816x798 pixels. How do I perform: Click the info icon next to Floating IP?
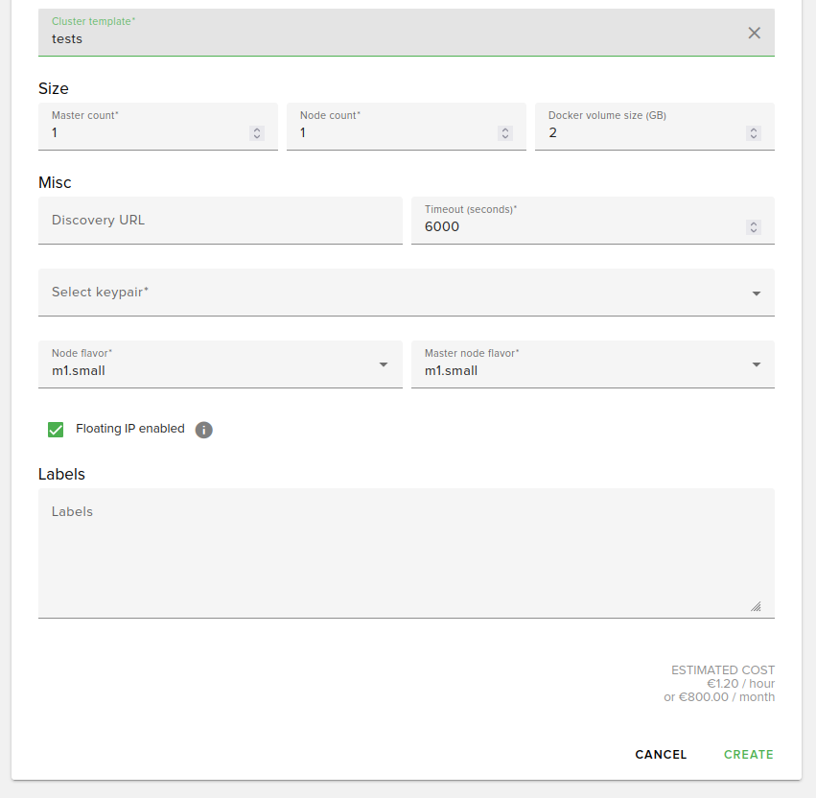click(x=203, y=430)
